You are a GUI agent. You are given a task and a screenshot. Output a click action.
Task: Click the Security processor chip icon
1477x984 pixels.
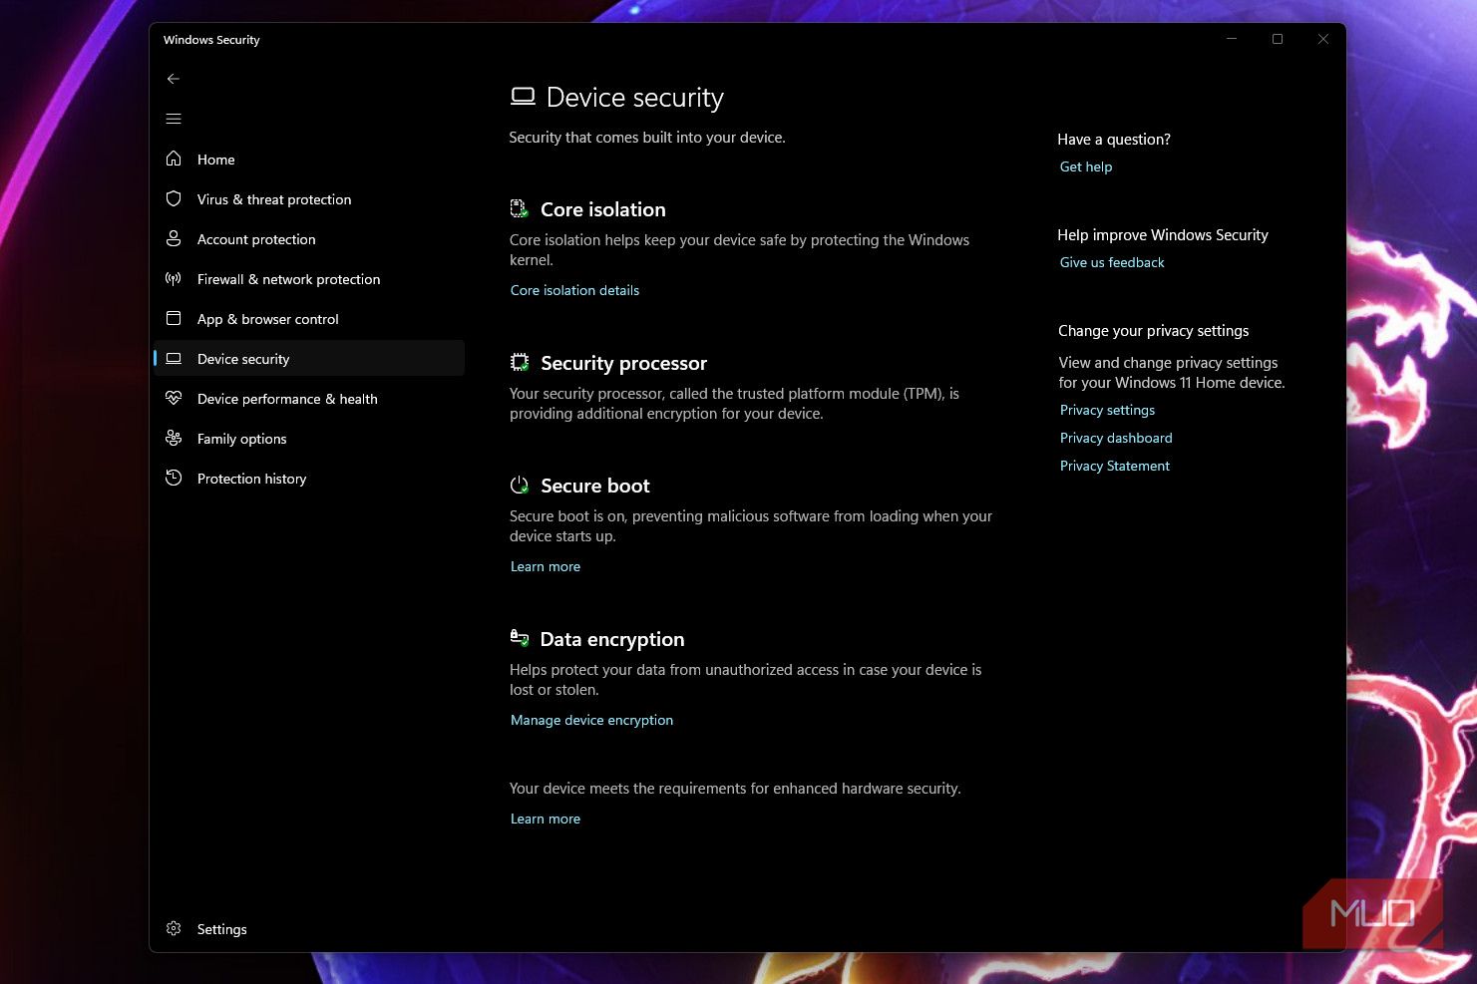coord(520,362)
